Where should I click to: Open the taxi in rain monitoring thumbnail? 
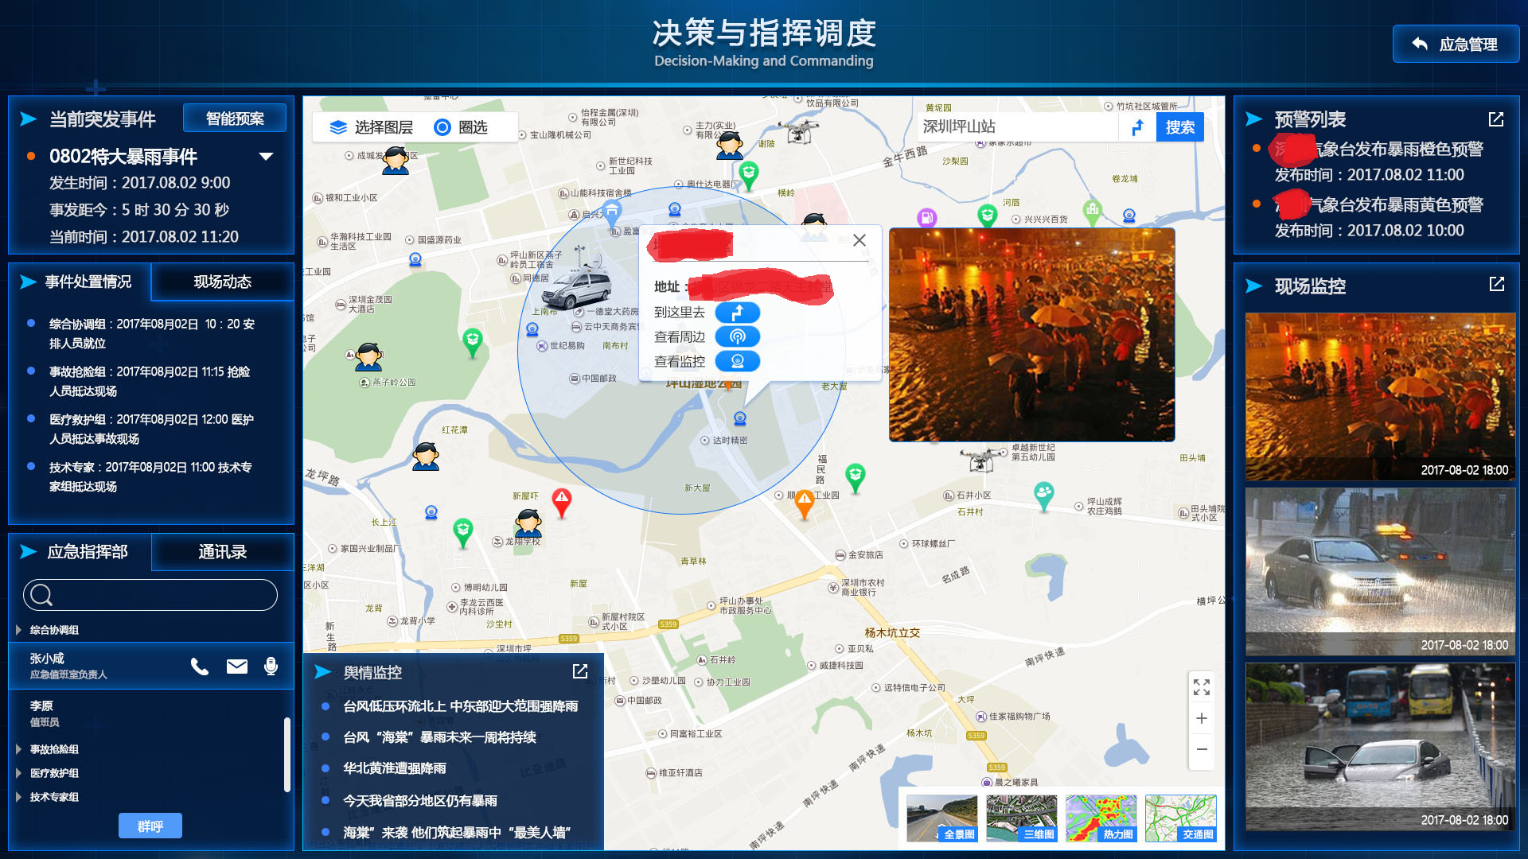1381,572
